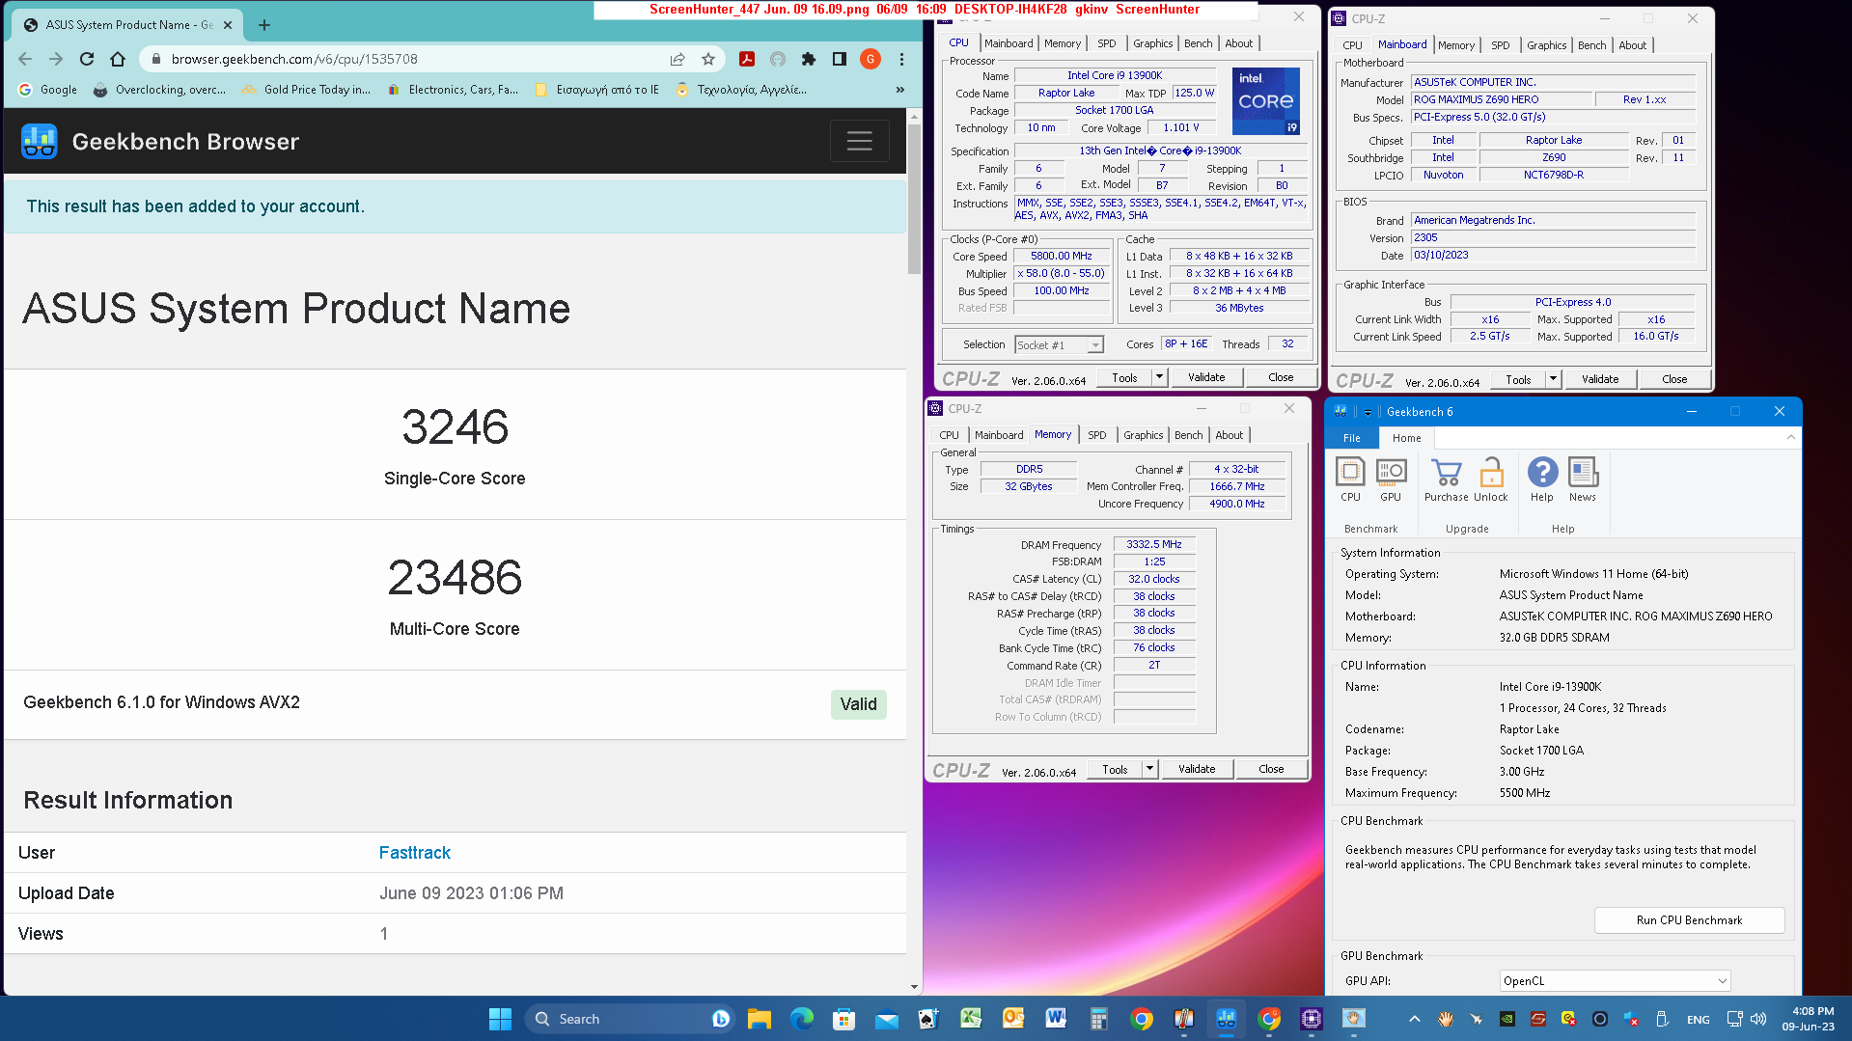Image resolution: width=1852 pixels, height=1041 pixels.
Task: Switch to Mainboard tab in CPU-Z CPU window
Action: tap(1009, 43)
